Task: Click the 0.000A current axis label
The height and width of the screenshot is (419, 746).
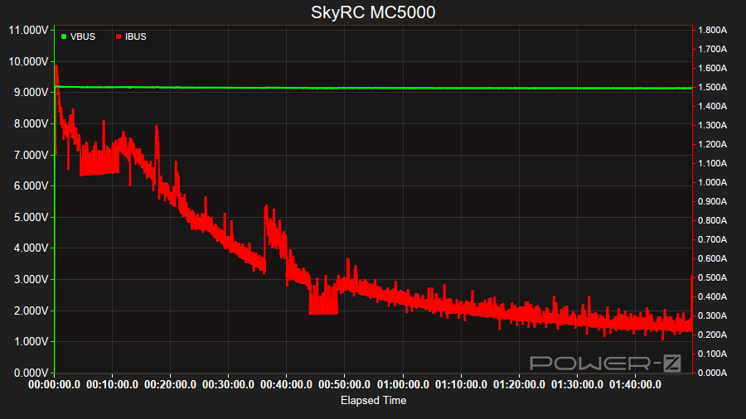Action: 712,373
